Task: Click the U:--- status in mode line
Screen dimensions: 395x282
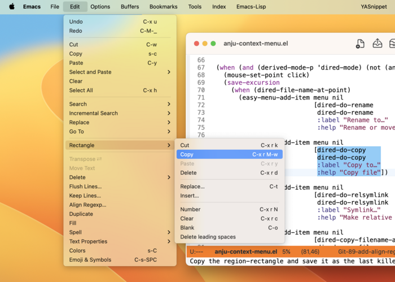Action: point(196,251)
